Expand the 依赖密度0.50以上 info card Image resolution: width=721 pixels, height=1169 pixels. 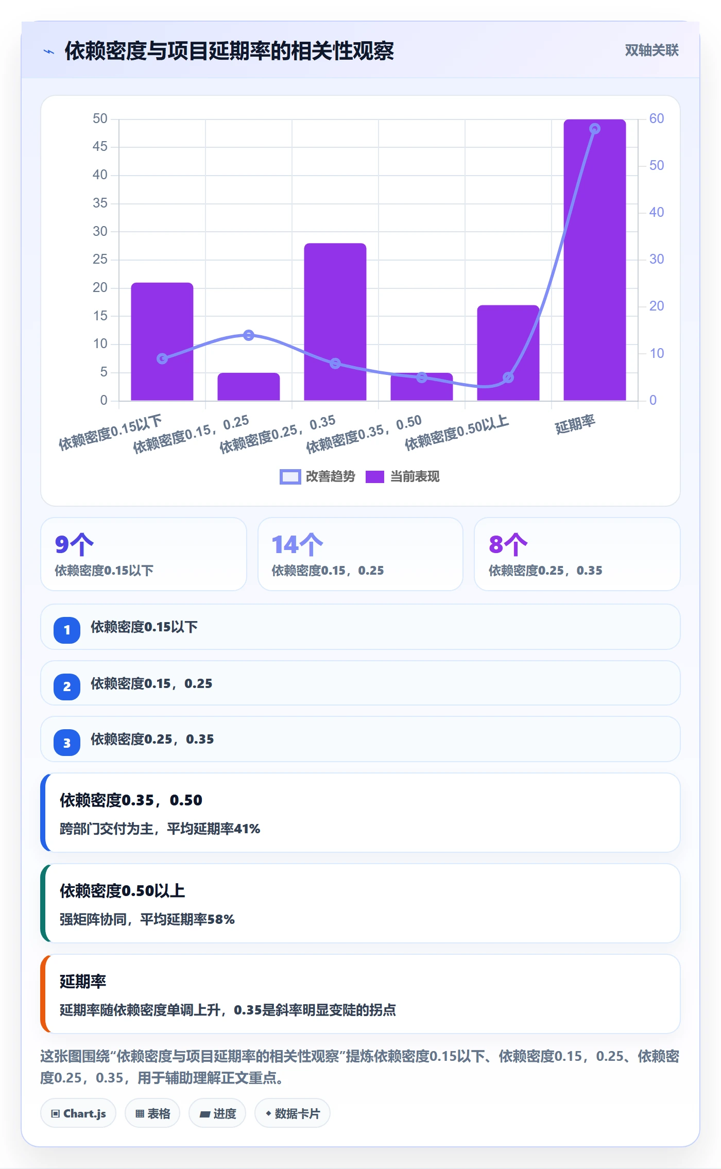[x=360, y=903]
